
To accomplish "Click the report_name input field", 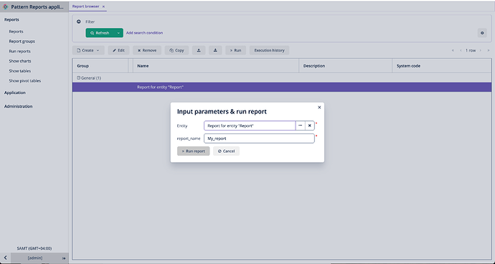I will tap(259, 138).
